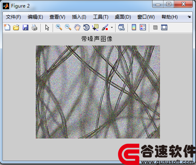Insert a legend using the toolbar icon

tap(143, 27)
